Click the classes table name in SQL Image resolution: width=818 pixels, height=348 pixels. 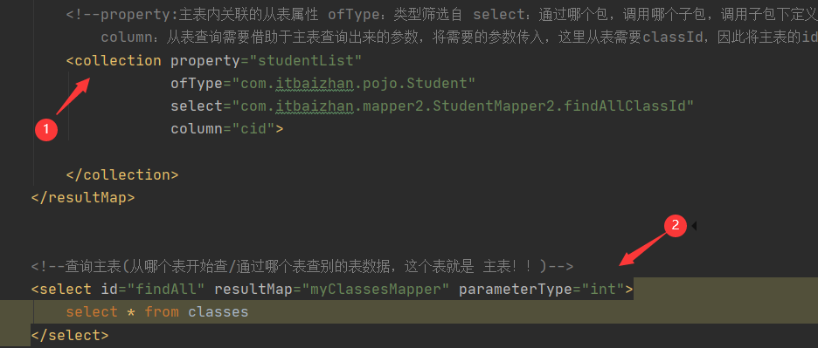218,312
